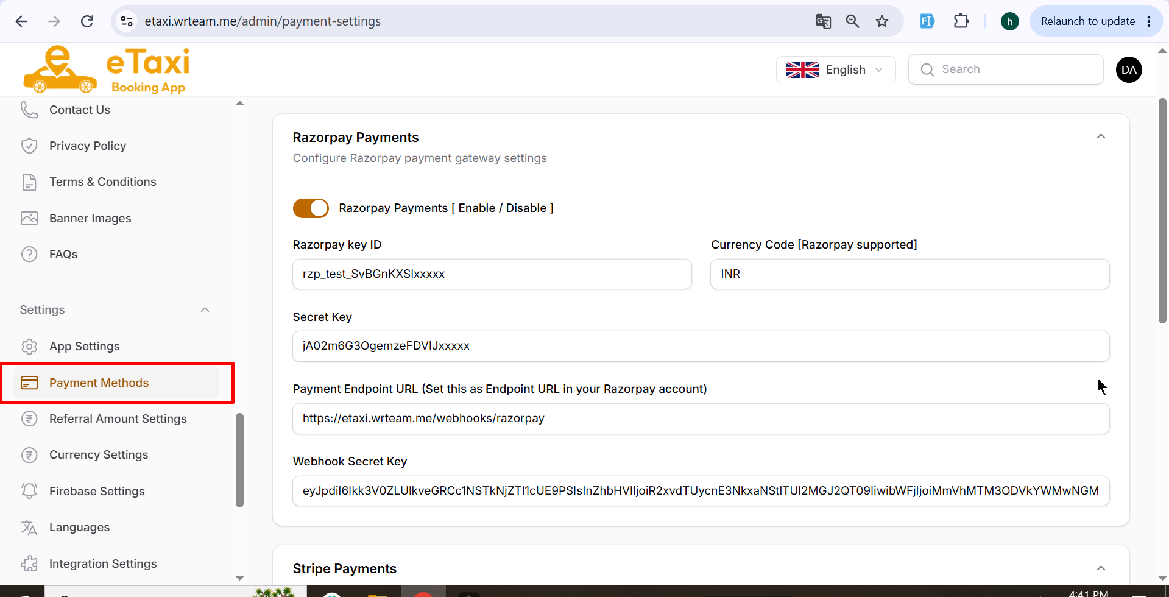Click the Razorpay key ID field
This screenshot has width=1169, height=597.
[x=492, y=274]
